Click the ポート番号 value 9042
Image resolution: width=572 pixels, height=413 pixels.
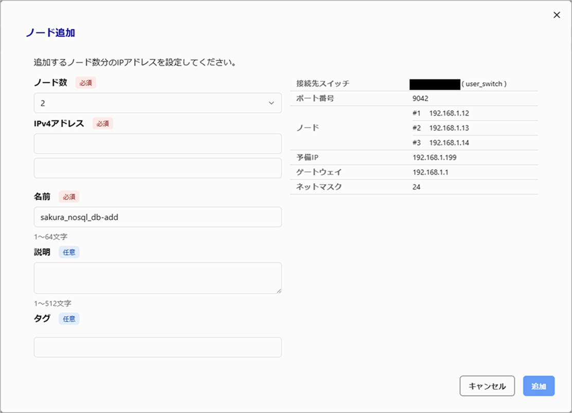coord(420,98)
